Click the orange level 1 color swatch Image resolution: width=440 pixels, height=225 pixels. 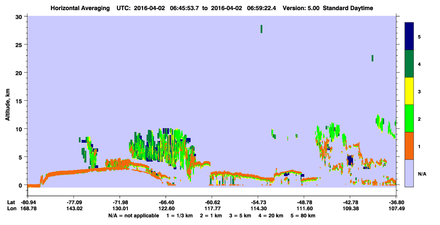[409, 146]
